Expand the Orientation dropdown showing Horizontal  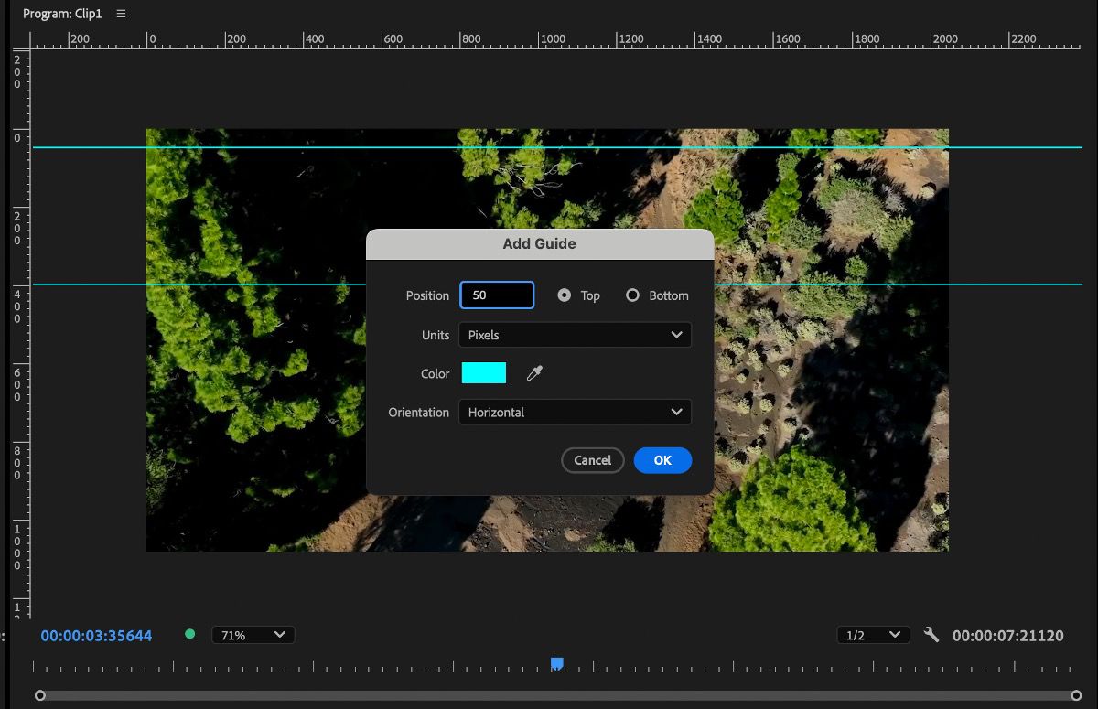tap(575, 413)
